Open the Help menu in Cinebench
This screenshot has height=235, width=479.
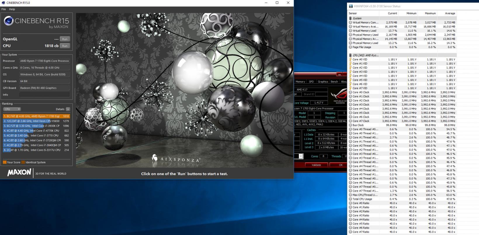click(12, 9)
